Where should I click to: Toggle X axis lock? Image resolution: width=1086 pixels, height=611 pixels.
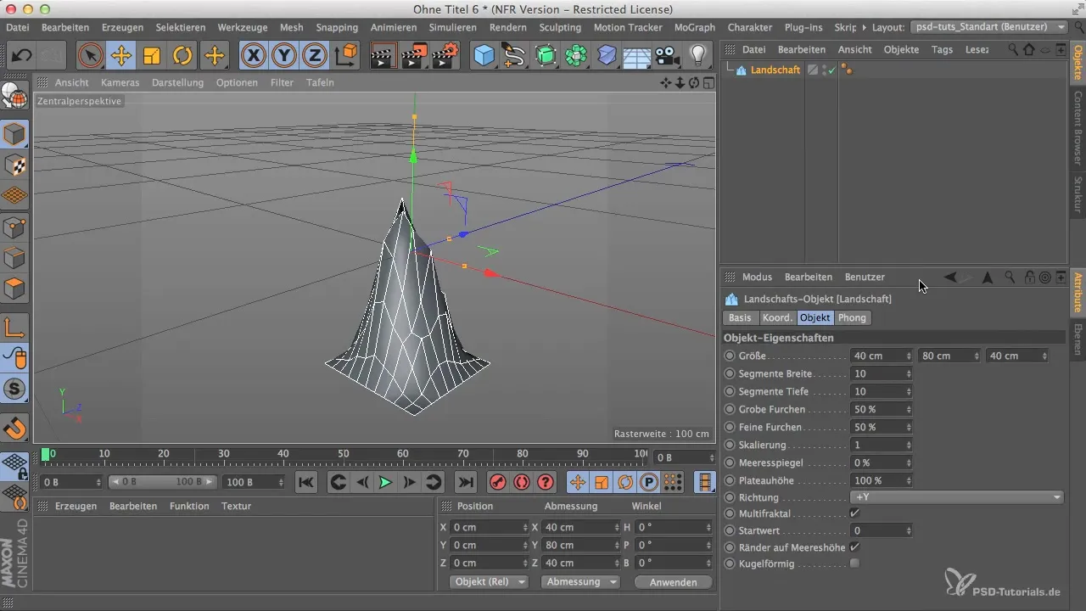tap(253, 56)
